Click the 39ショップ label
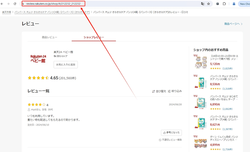This screenshot has width=250, height=152. click(x=60, y=56)
